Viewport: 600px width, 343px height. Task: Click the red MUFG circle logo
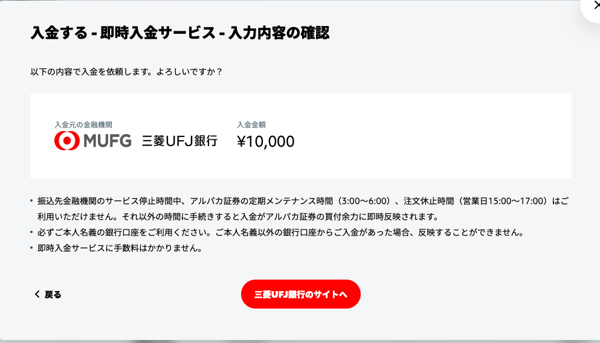(x=67, y=141)
